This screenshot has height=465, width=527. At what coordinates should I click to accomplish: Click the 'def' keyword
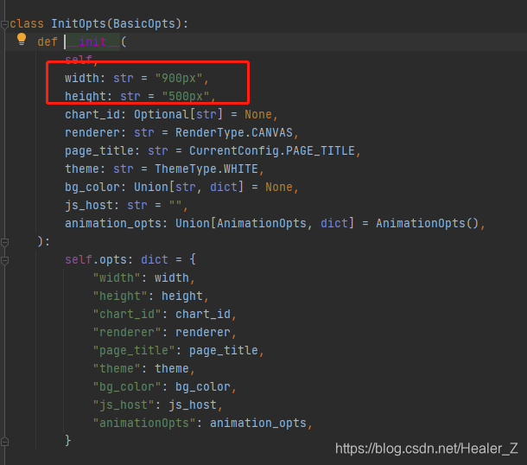coord(48,41)
